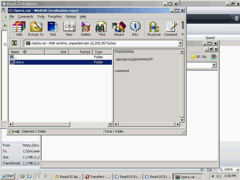Click up arrow of comment pane scrollbar
Screen dimensions: 240x180
point(182,52)
